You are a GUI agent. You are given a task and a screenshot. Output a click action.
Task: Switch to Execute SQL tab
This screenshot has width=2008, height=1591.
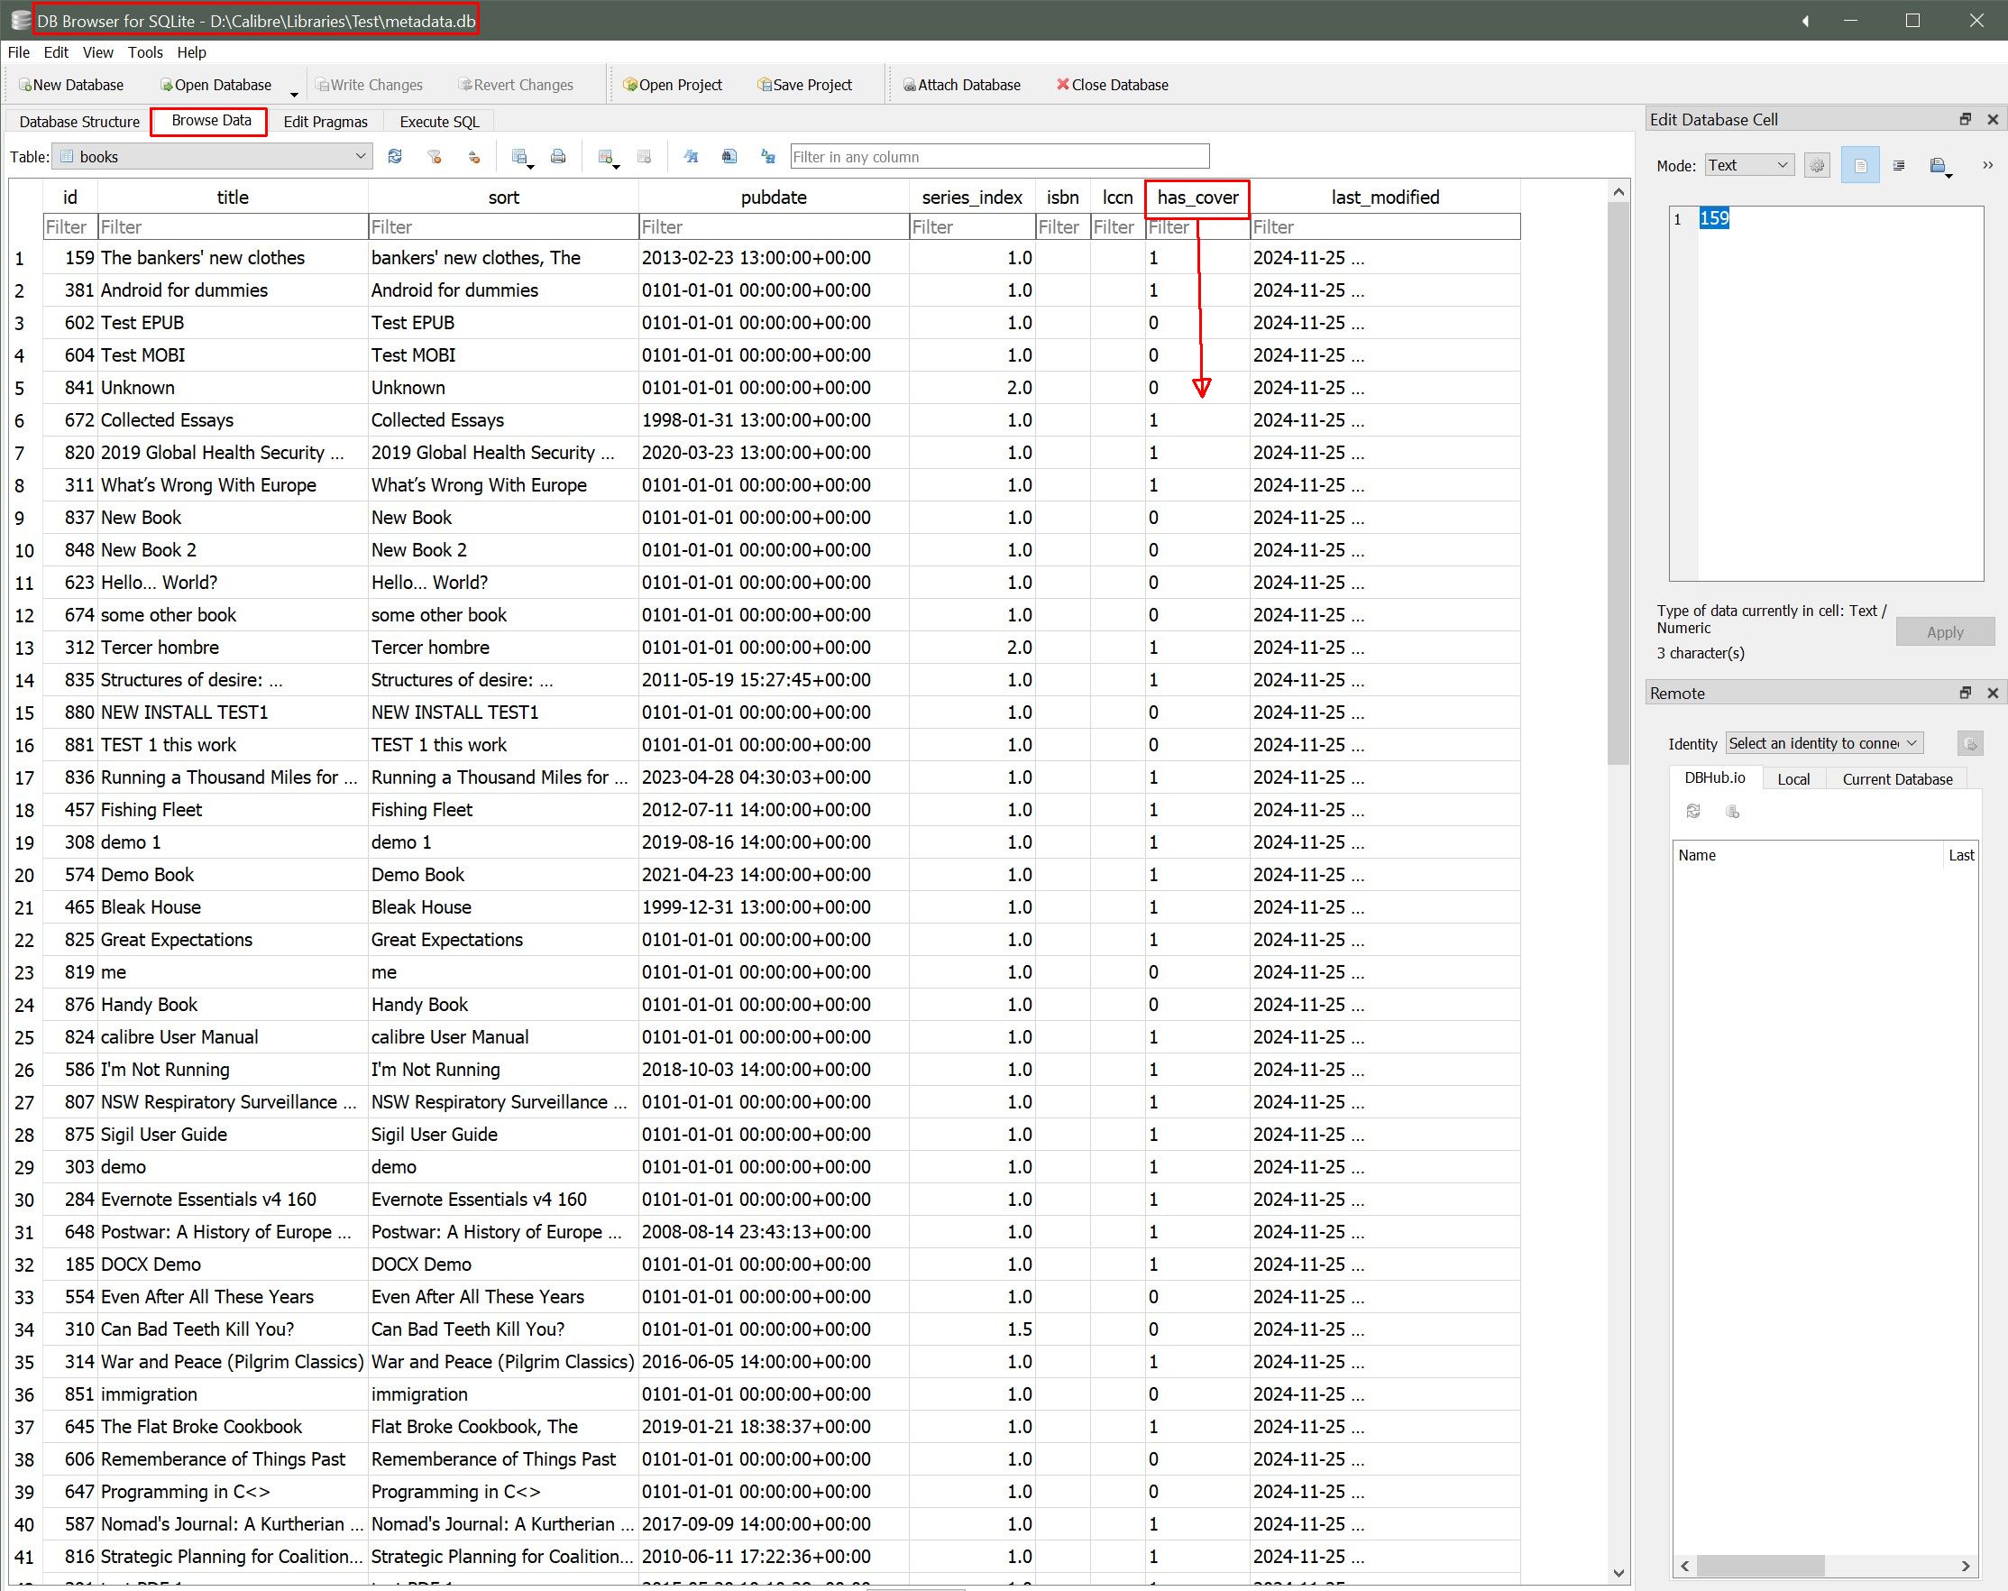pyautogui.click(x=439, y=122)
